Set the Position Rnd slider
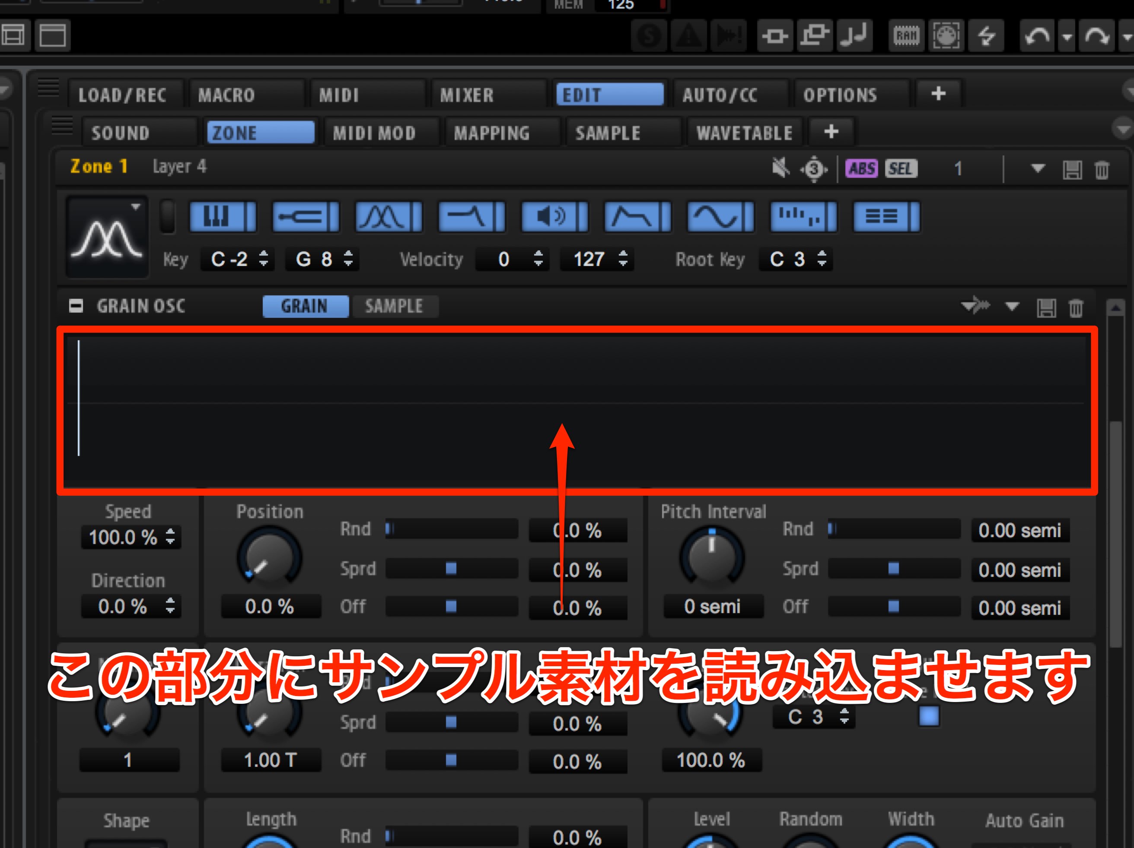This screenshot has height=848, width=1134. 451,528
